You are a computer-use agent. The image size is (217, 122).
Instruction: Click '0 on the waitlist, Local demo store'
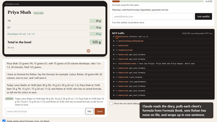pos(128,22)
